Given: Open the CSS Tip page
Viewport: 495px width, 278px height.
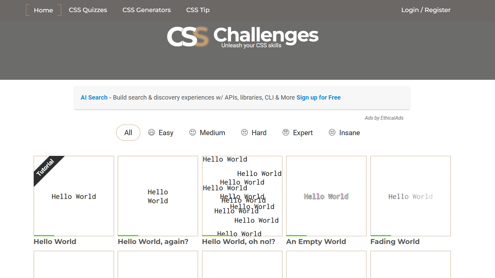Looking at the screenshot, I should tap(198, 10).
